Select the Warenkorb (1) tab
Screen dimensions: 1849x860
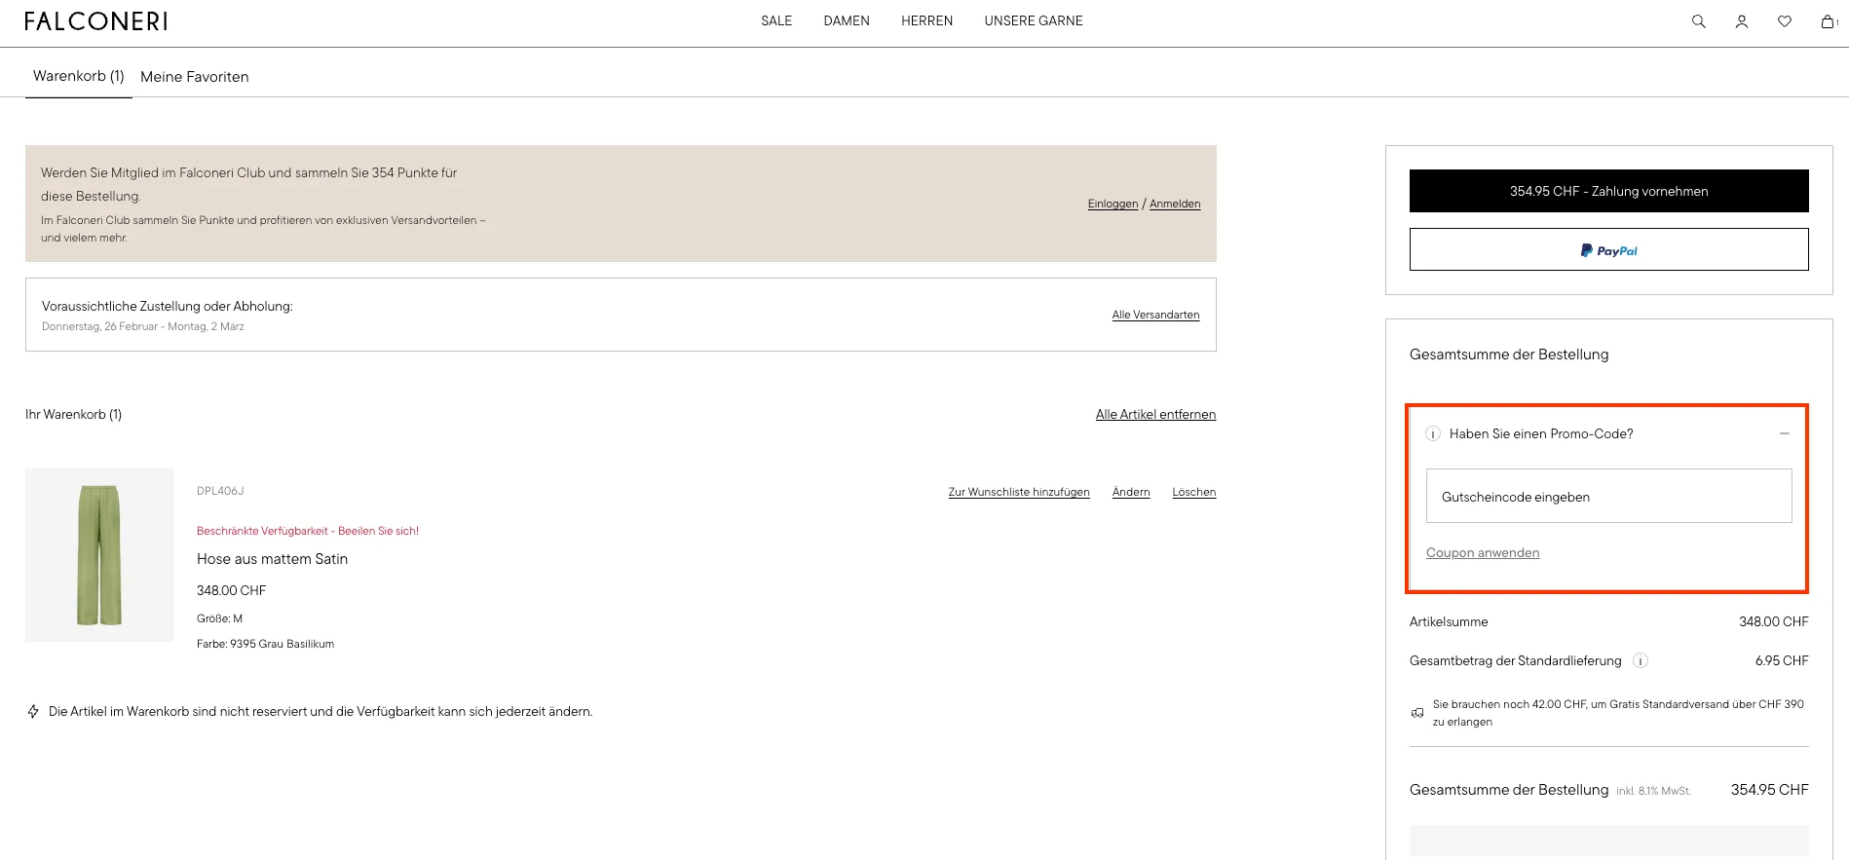click(78, 76)
